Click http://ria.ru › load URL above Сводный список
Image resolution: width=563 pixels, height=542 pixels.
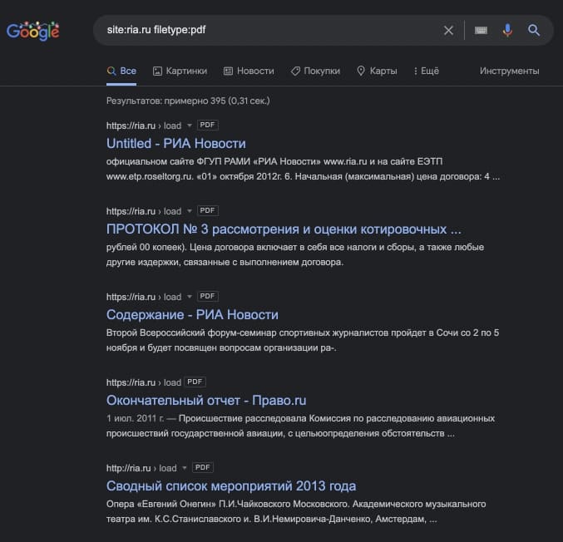tap(141, 468)
